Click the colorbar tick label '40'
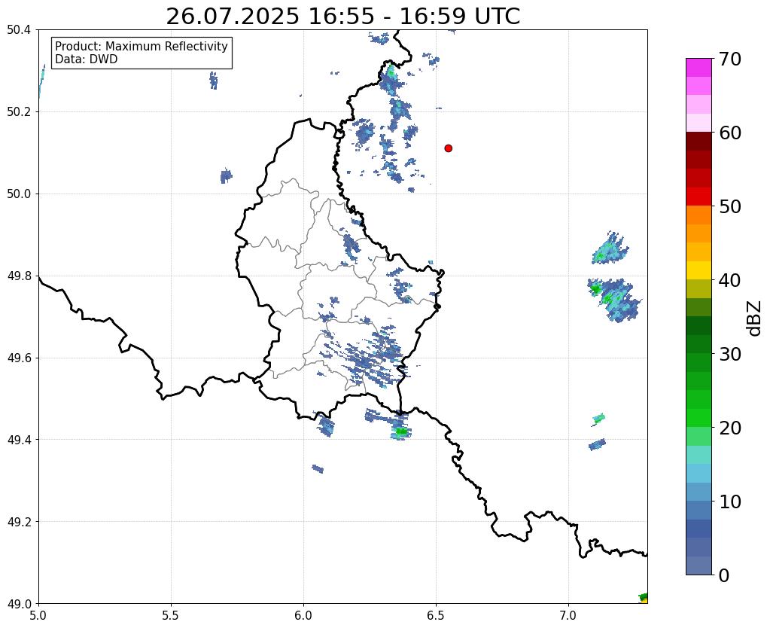Image resolution: width=770 pixels, height=628 pixels. pos(729,280)
